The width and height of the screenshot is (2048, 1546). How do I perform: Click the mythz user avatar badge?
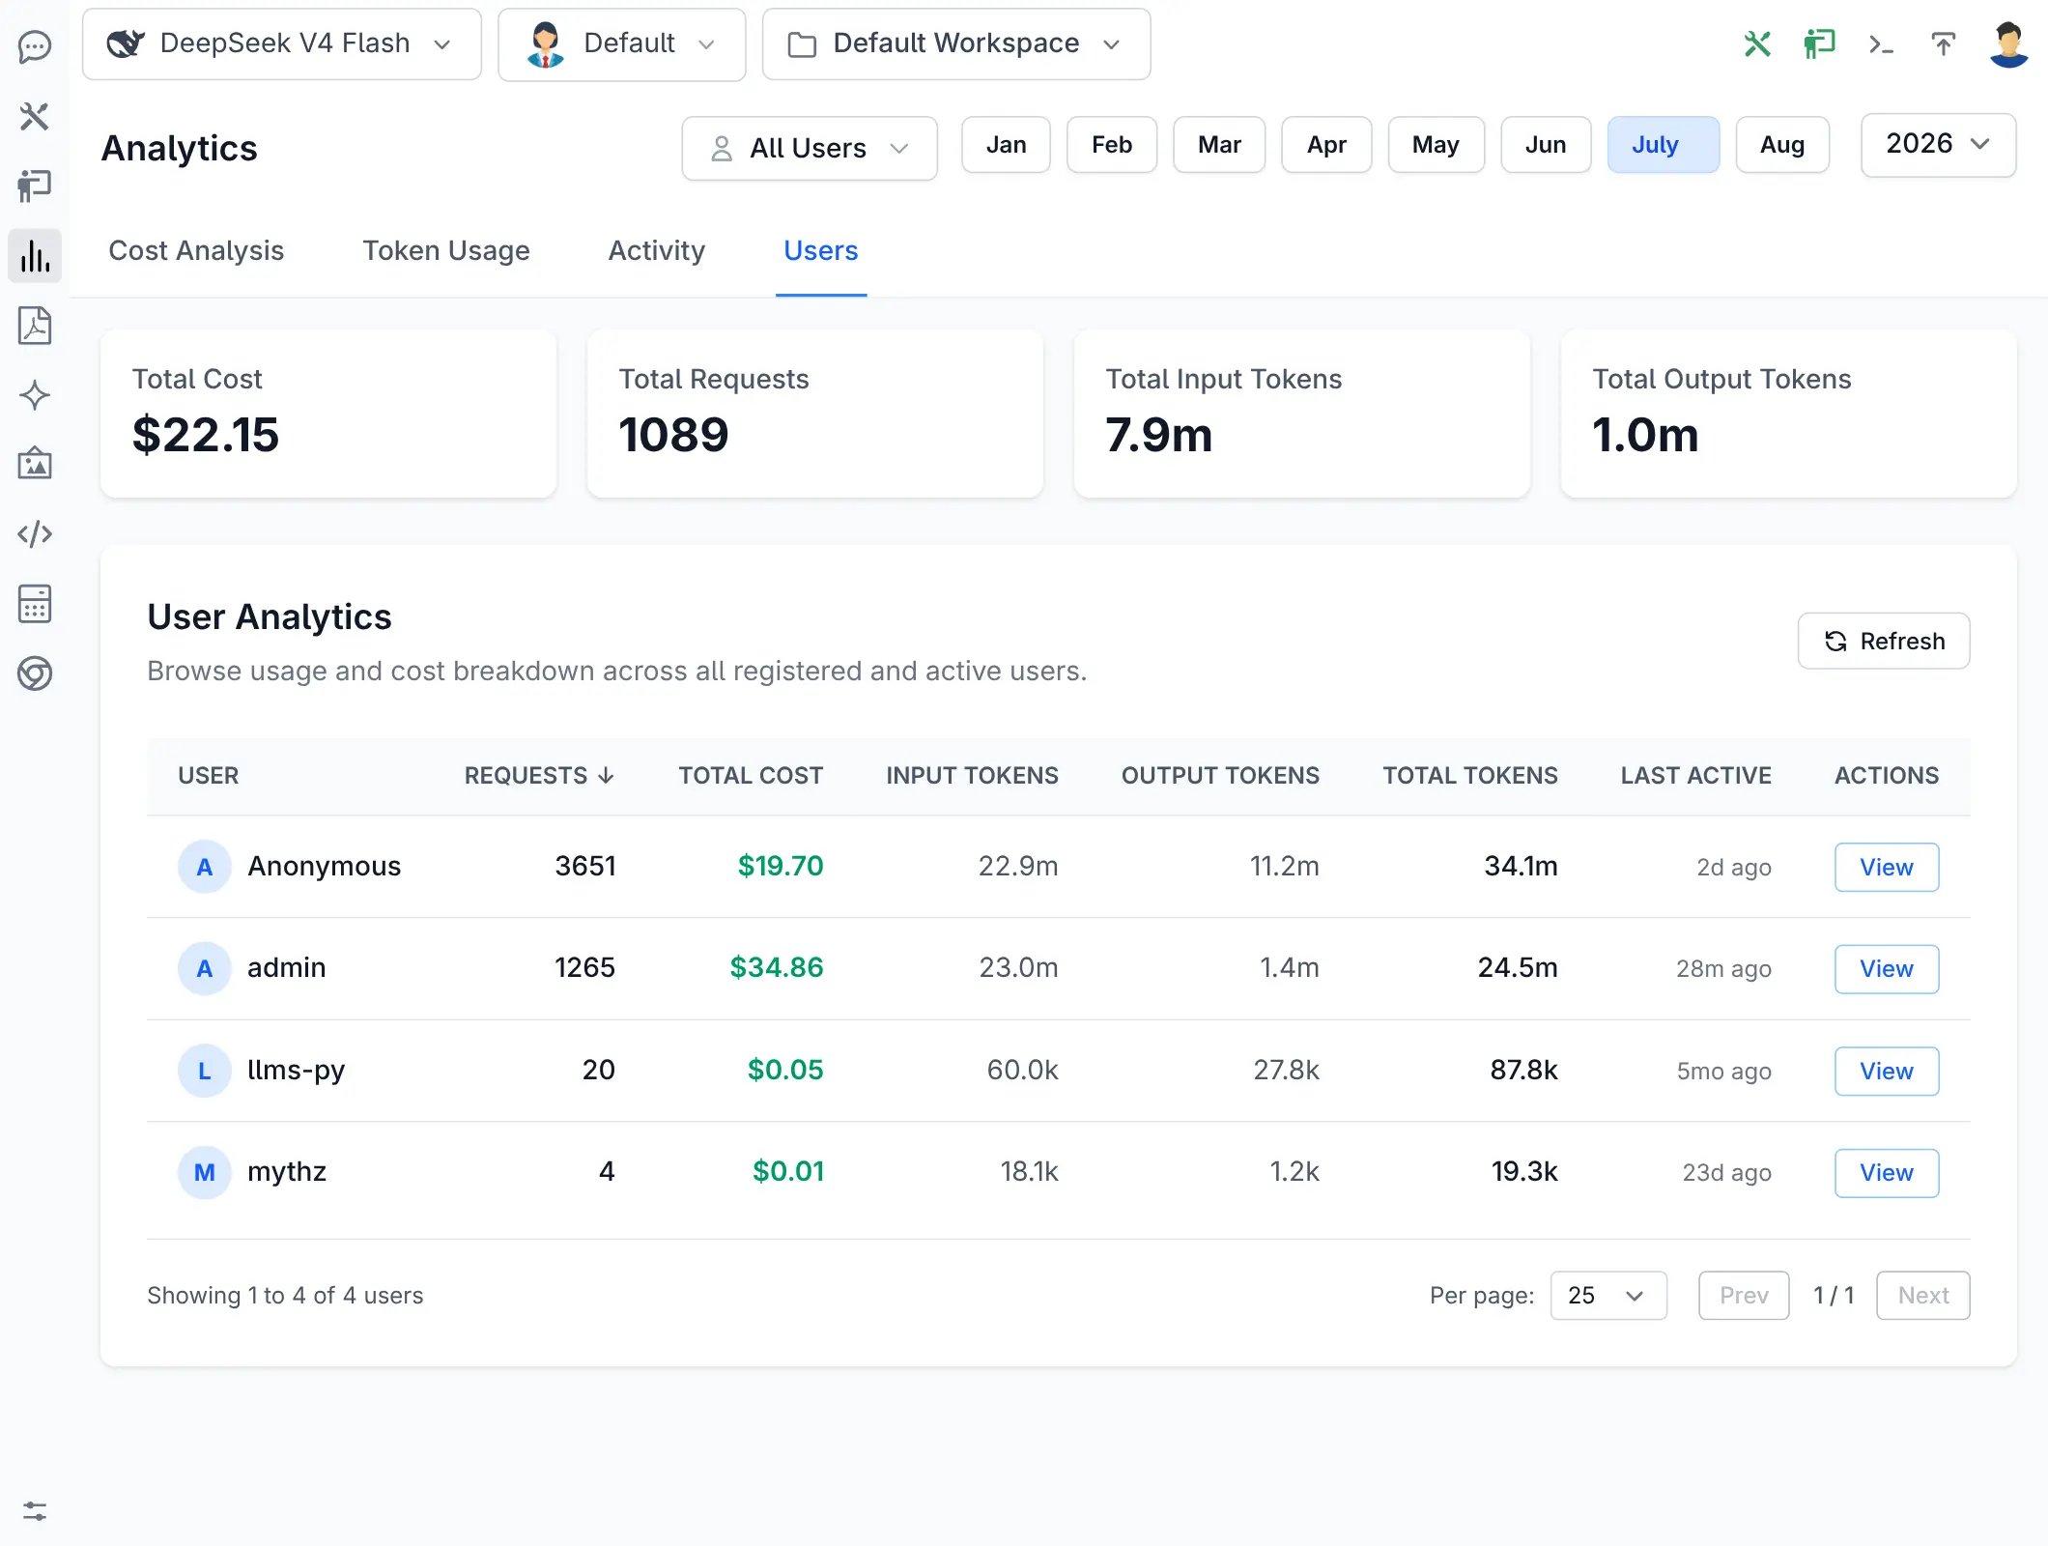pyautogui.click(x=205, y=1172)
